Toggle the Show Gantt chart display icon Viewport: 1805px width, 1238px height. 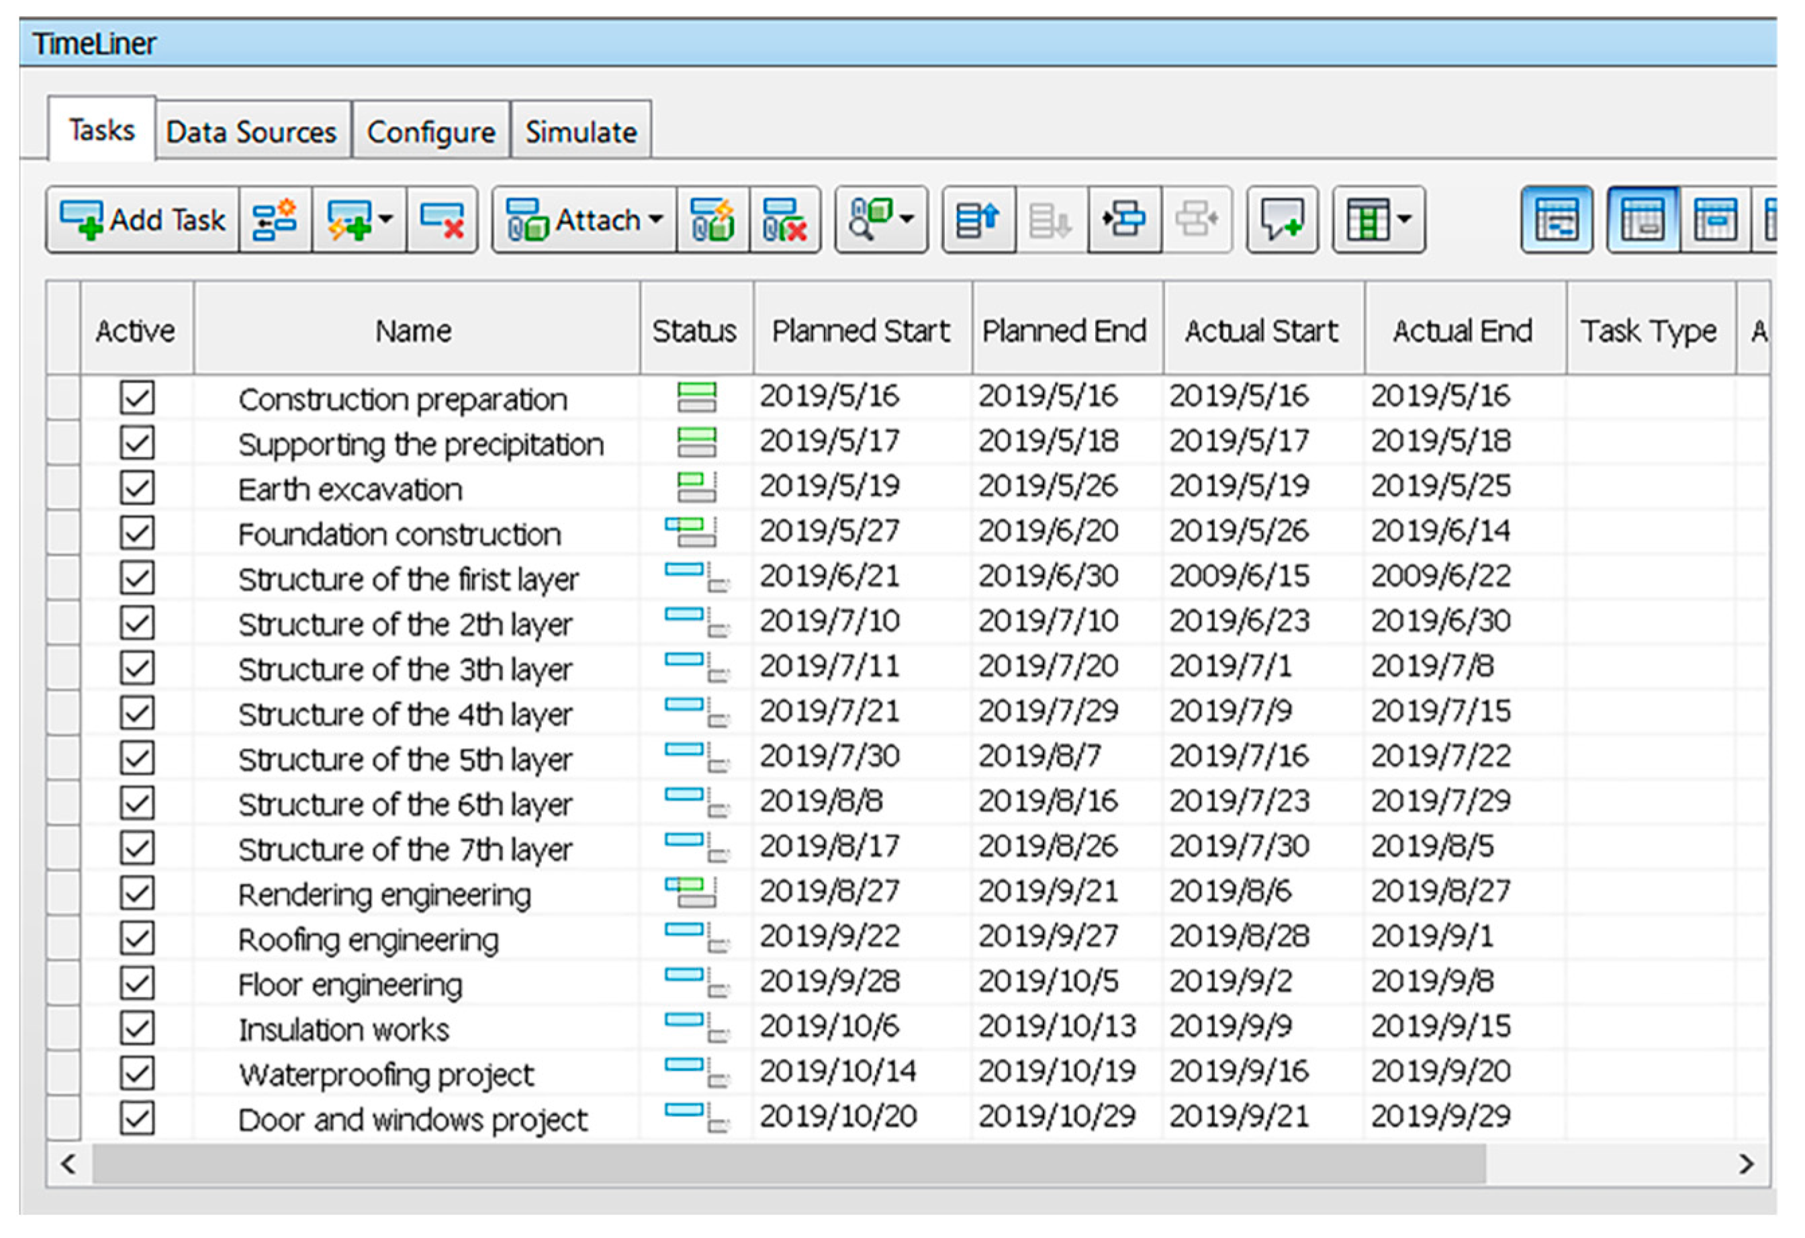tap(1556, 221)
